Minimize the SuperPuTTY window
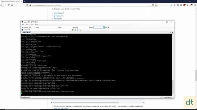 coord(162,22)
